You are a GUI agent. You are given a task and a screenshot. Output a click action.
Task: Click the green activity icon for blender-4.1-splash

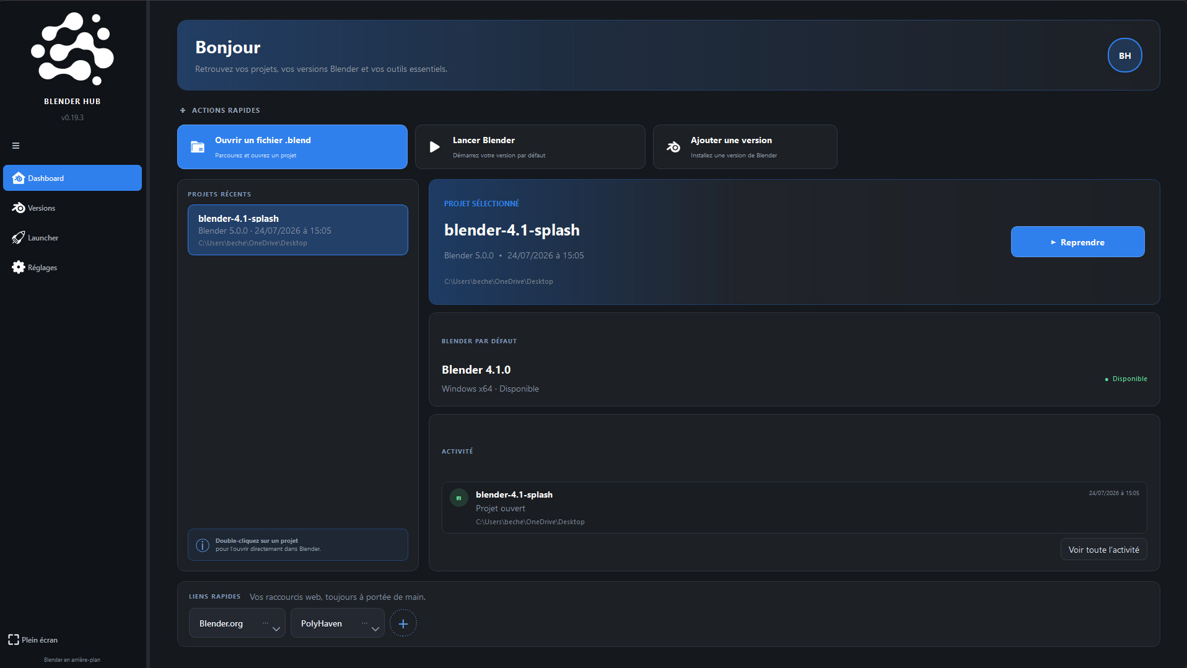[459, 498]
